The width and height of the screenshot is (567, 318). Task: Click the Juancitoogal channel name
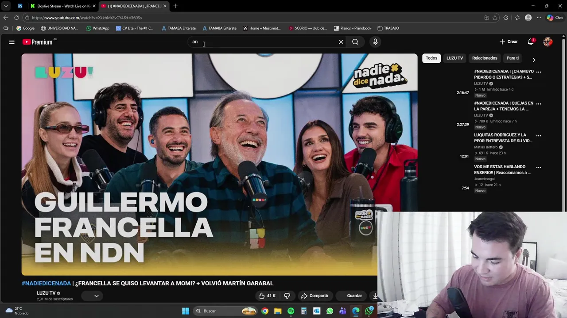tap(484, 179)
